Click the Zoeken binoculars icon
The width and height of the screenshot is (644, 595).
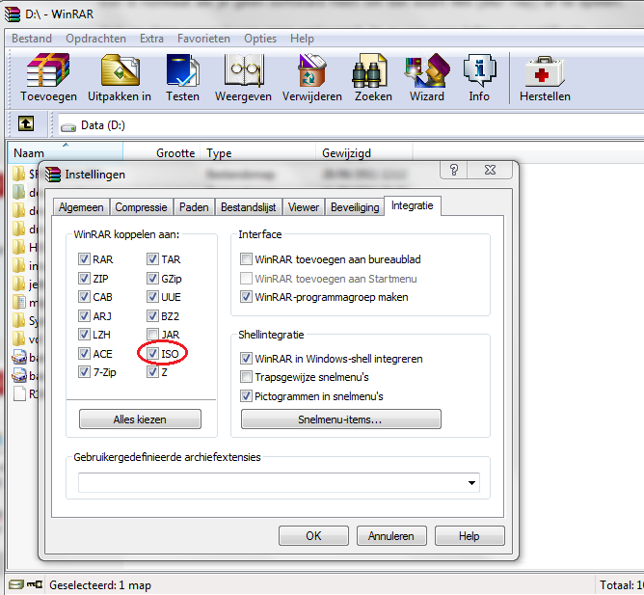pos(370,70)
